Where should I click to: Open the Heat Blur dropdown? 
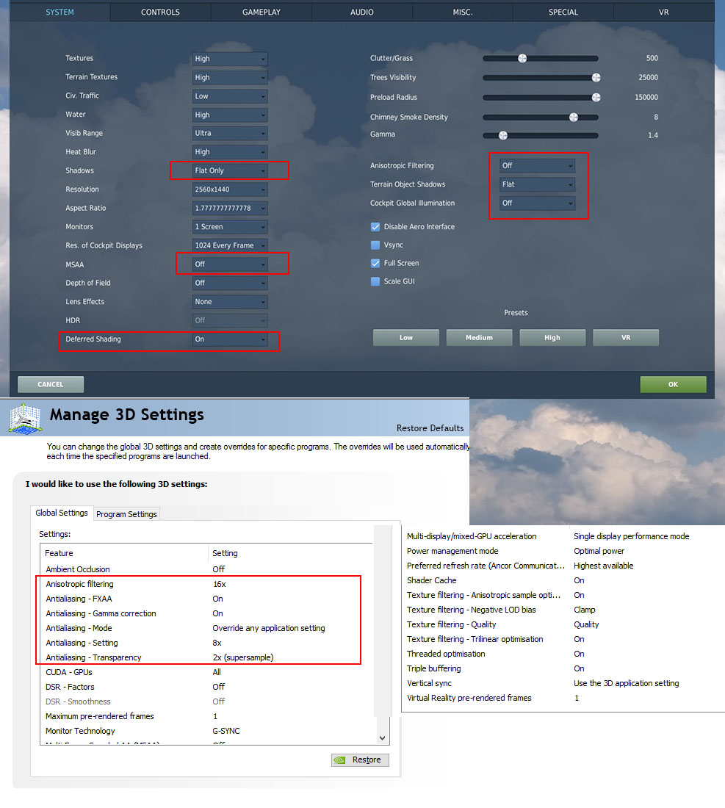coord(230,152)
